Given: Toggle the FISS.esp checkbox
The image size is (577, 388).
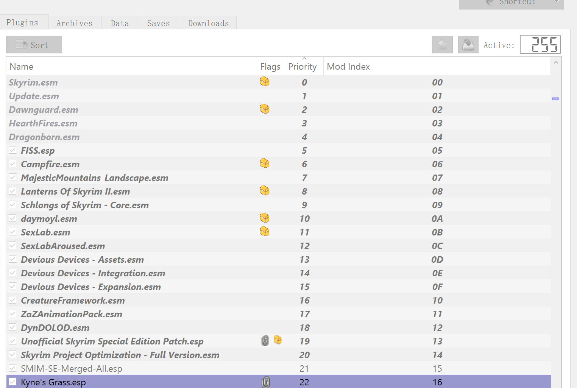Looking at the screenshot, I should tap(12, 150).
